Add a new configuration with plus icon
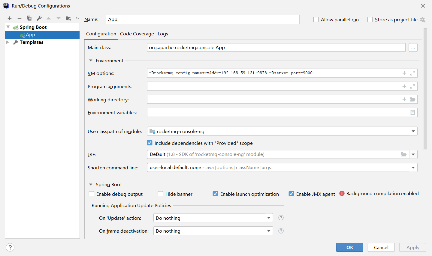 point(10,18)
